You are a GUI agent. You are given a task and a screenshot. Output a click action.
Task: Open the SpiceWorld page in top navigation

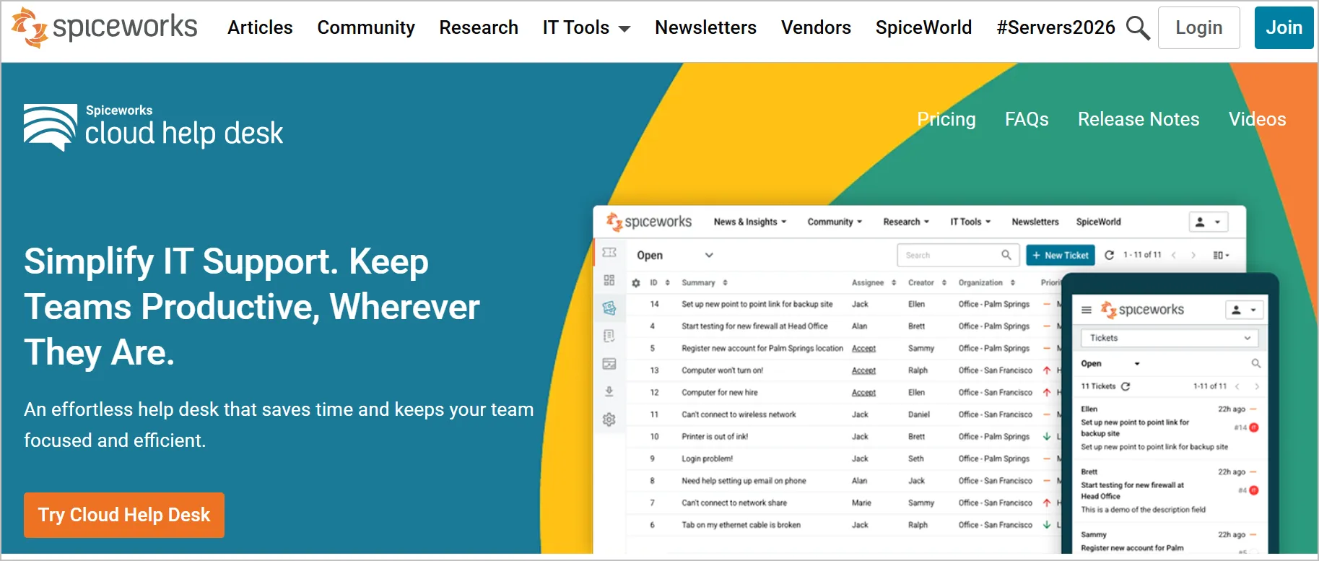pos(923,27)
